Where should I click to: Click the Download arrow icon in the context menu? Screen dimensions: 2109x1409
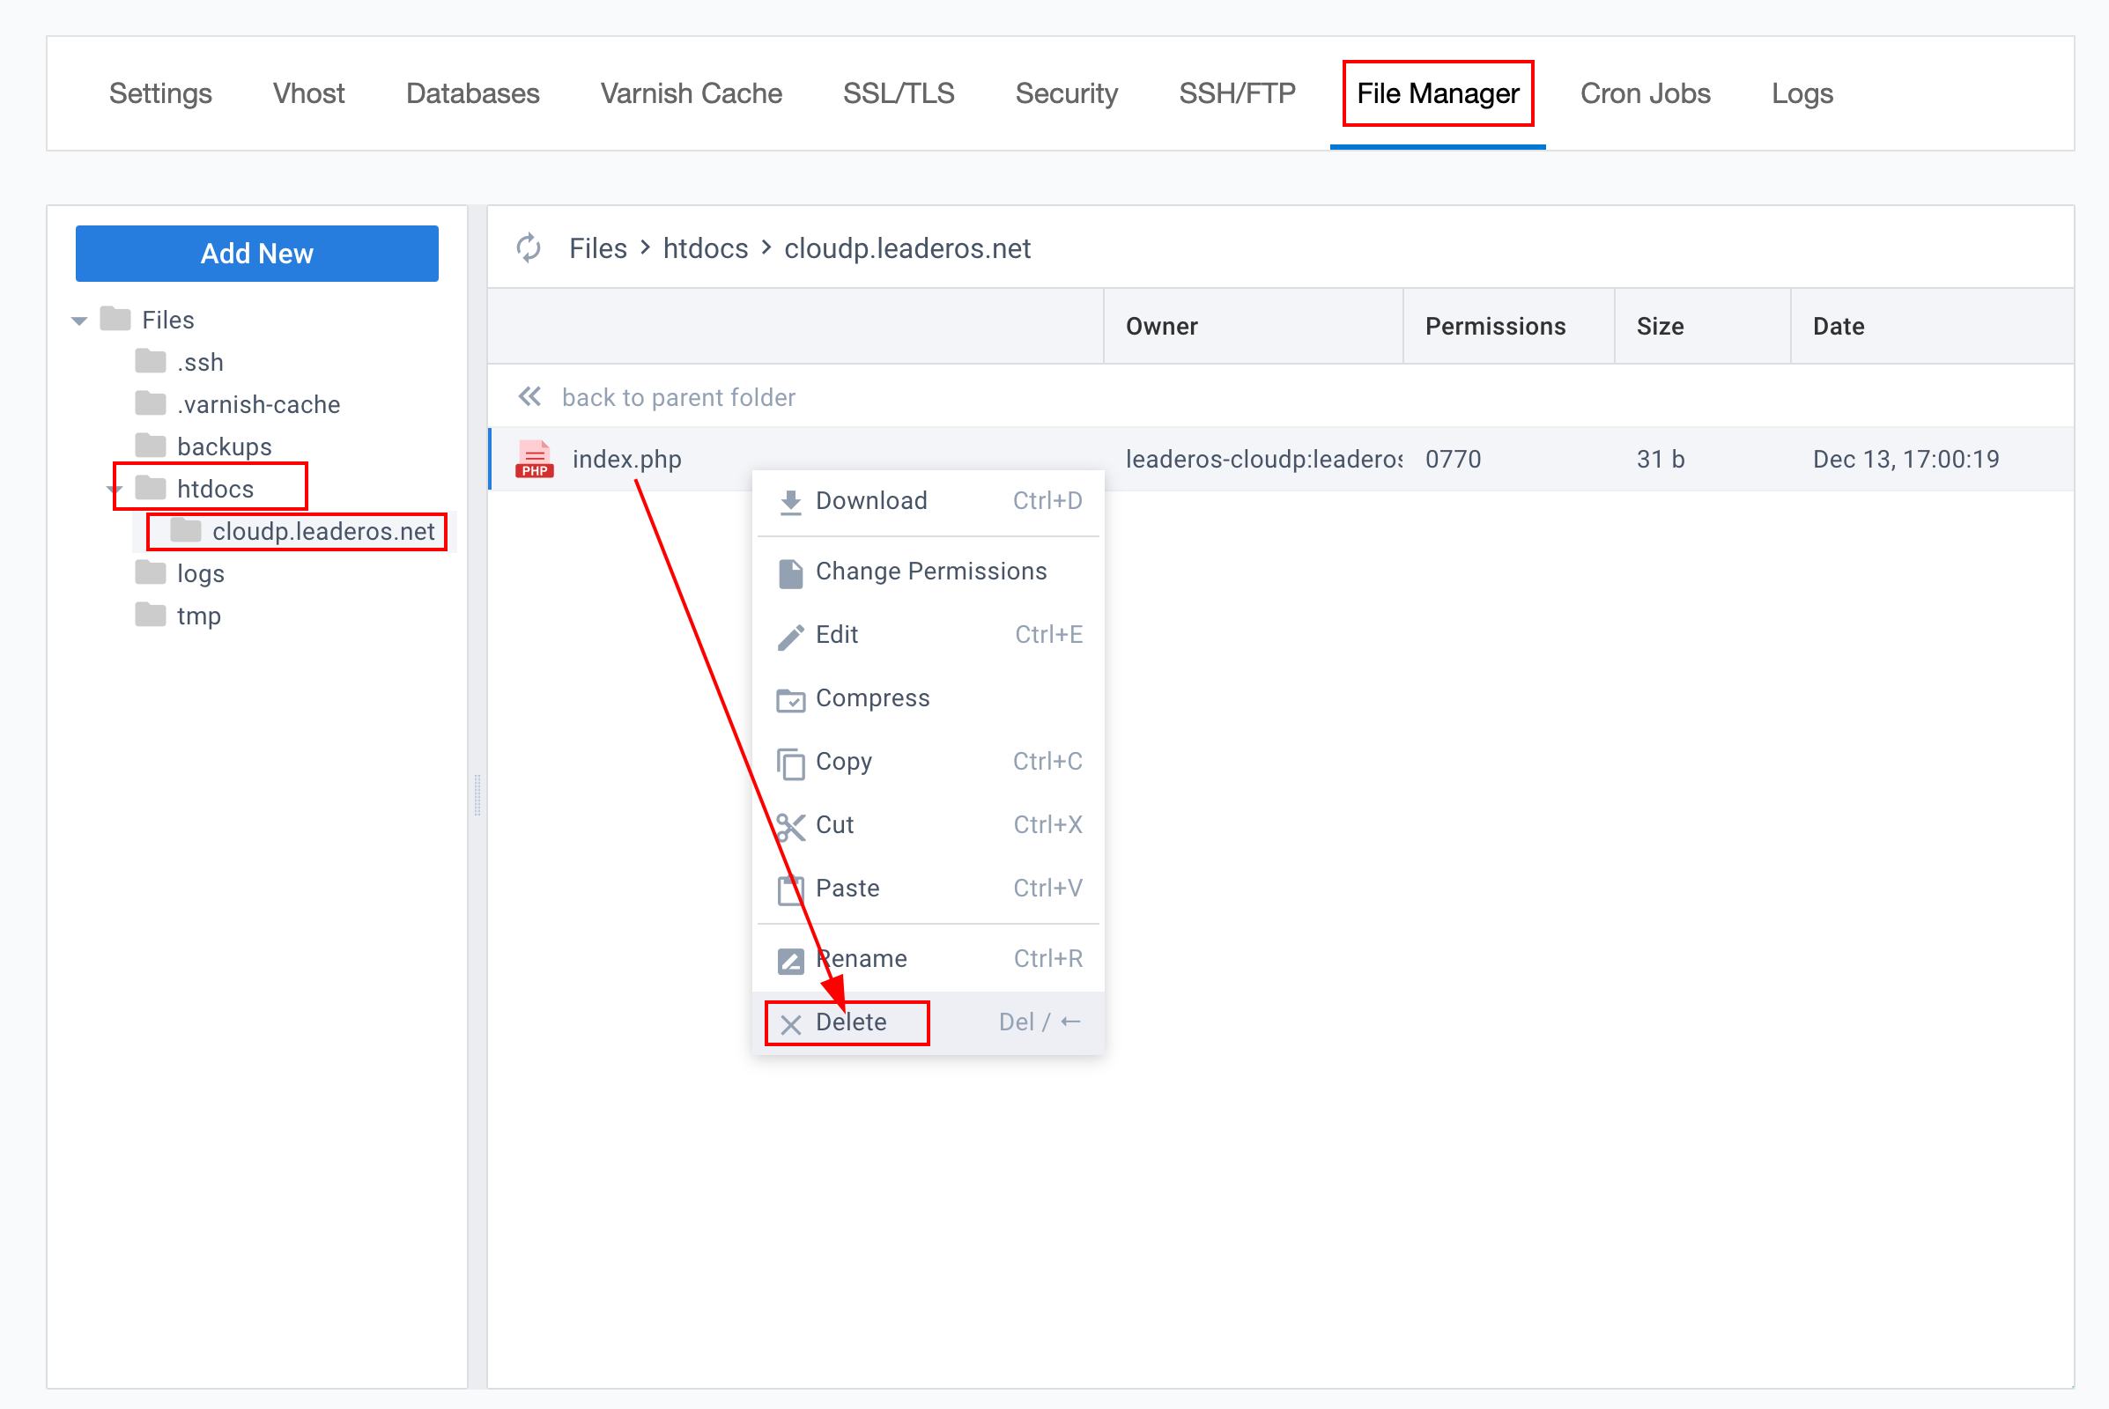pos(790,501)
